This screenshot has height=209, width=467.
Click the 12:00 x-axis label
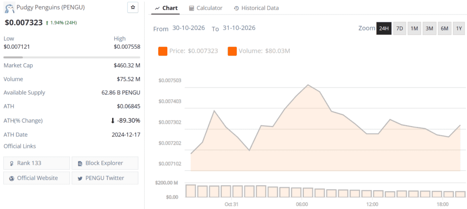(x=372, y=204)
